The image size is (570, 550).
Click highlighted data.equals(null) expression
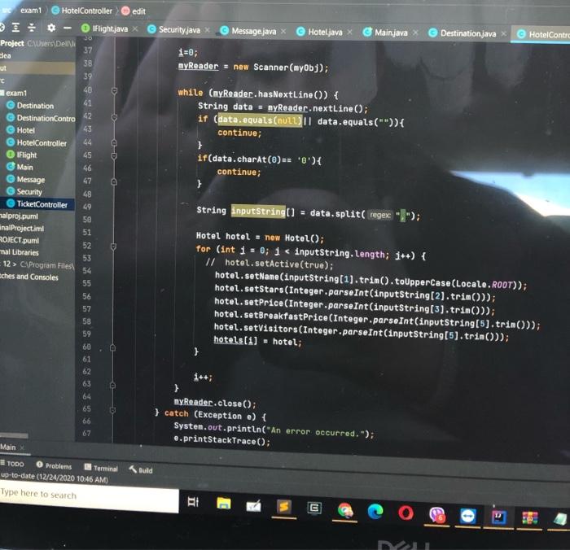[260, 120]
